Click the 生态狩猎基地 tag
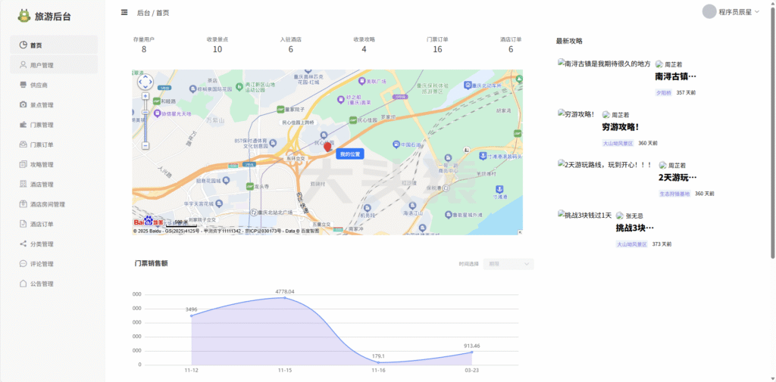The image size is (776, 382). pyautogui.click(x=674, y=194)
